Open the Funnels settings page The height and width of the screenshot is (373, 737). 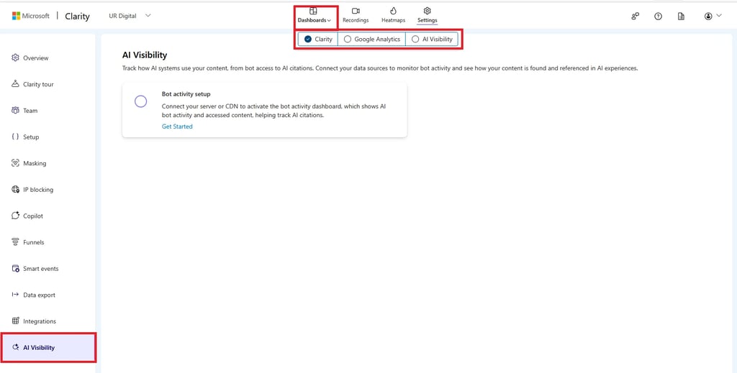33,243
